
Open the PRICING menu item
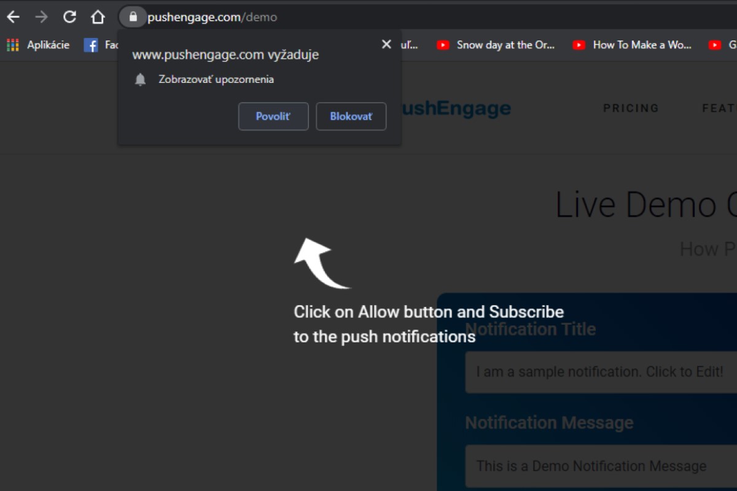pyautogui.click(x=631, y=108)
